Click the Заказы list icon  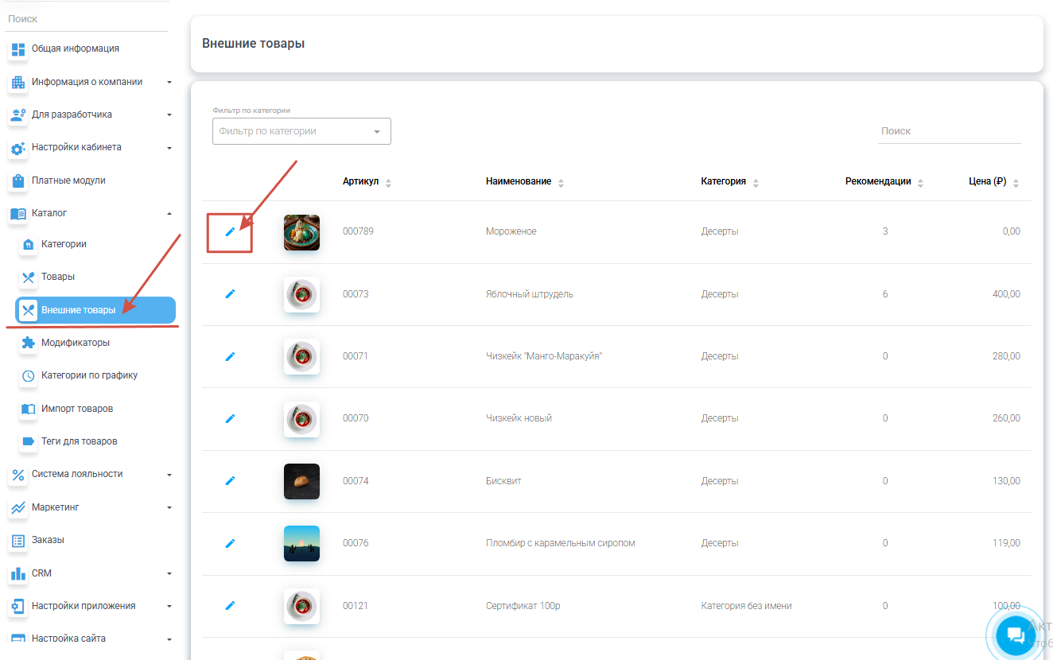(x=18, y=541)
